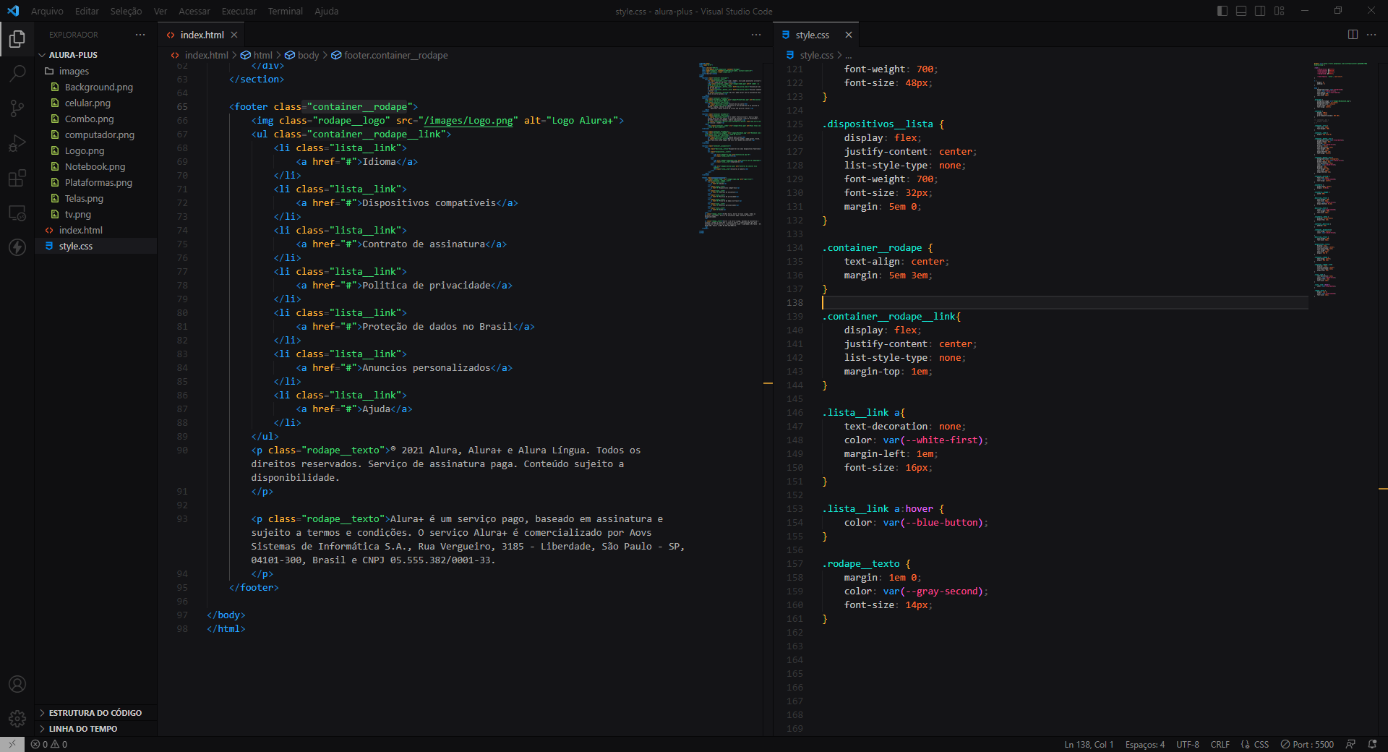Open the Terminal menu
This screenshot has height=752, width=1388.
click(x=286, y=11)
